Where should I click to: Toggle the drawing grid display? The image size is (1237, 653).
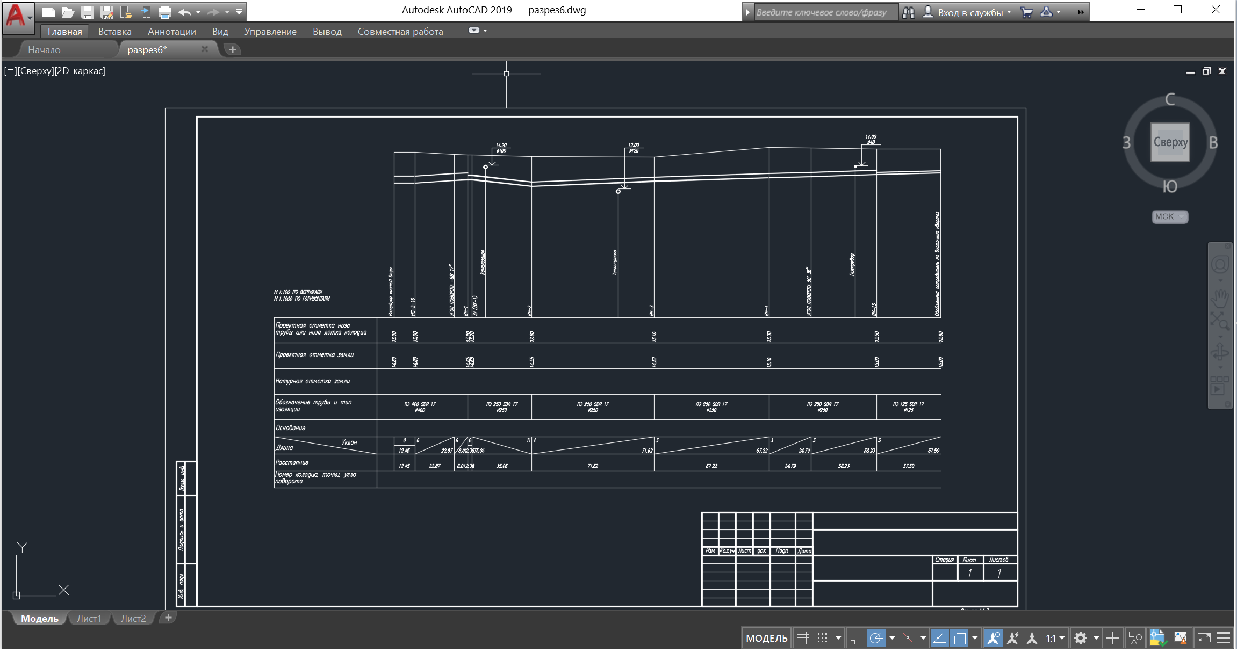803,638
